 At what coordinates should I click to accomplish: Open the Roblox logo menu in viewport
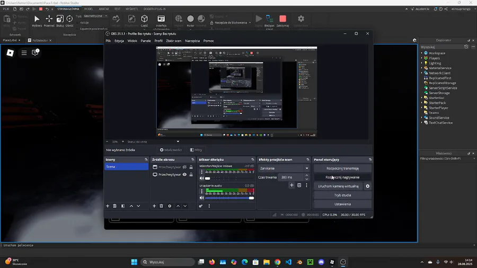coord(11,53)
